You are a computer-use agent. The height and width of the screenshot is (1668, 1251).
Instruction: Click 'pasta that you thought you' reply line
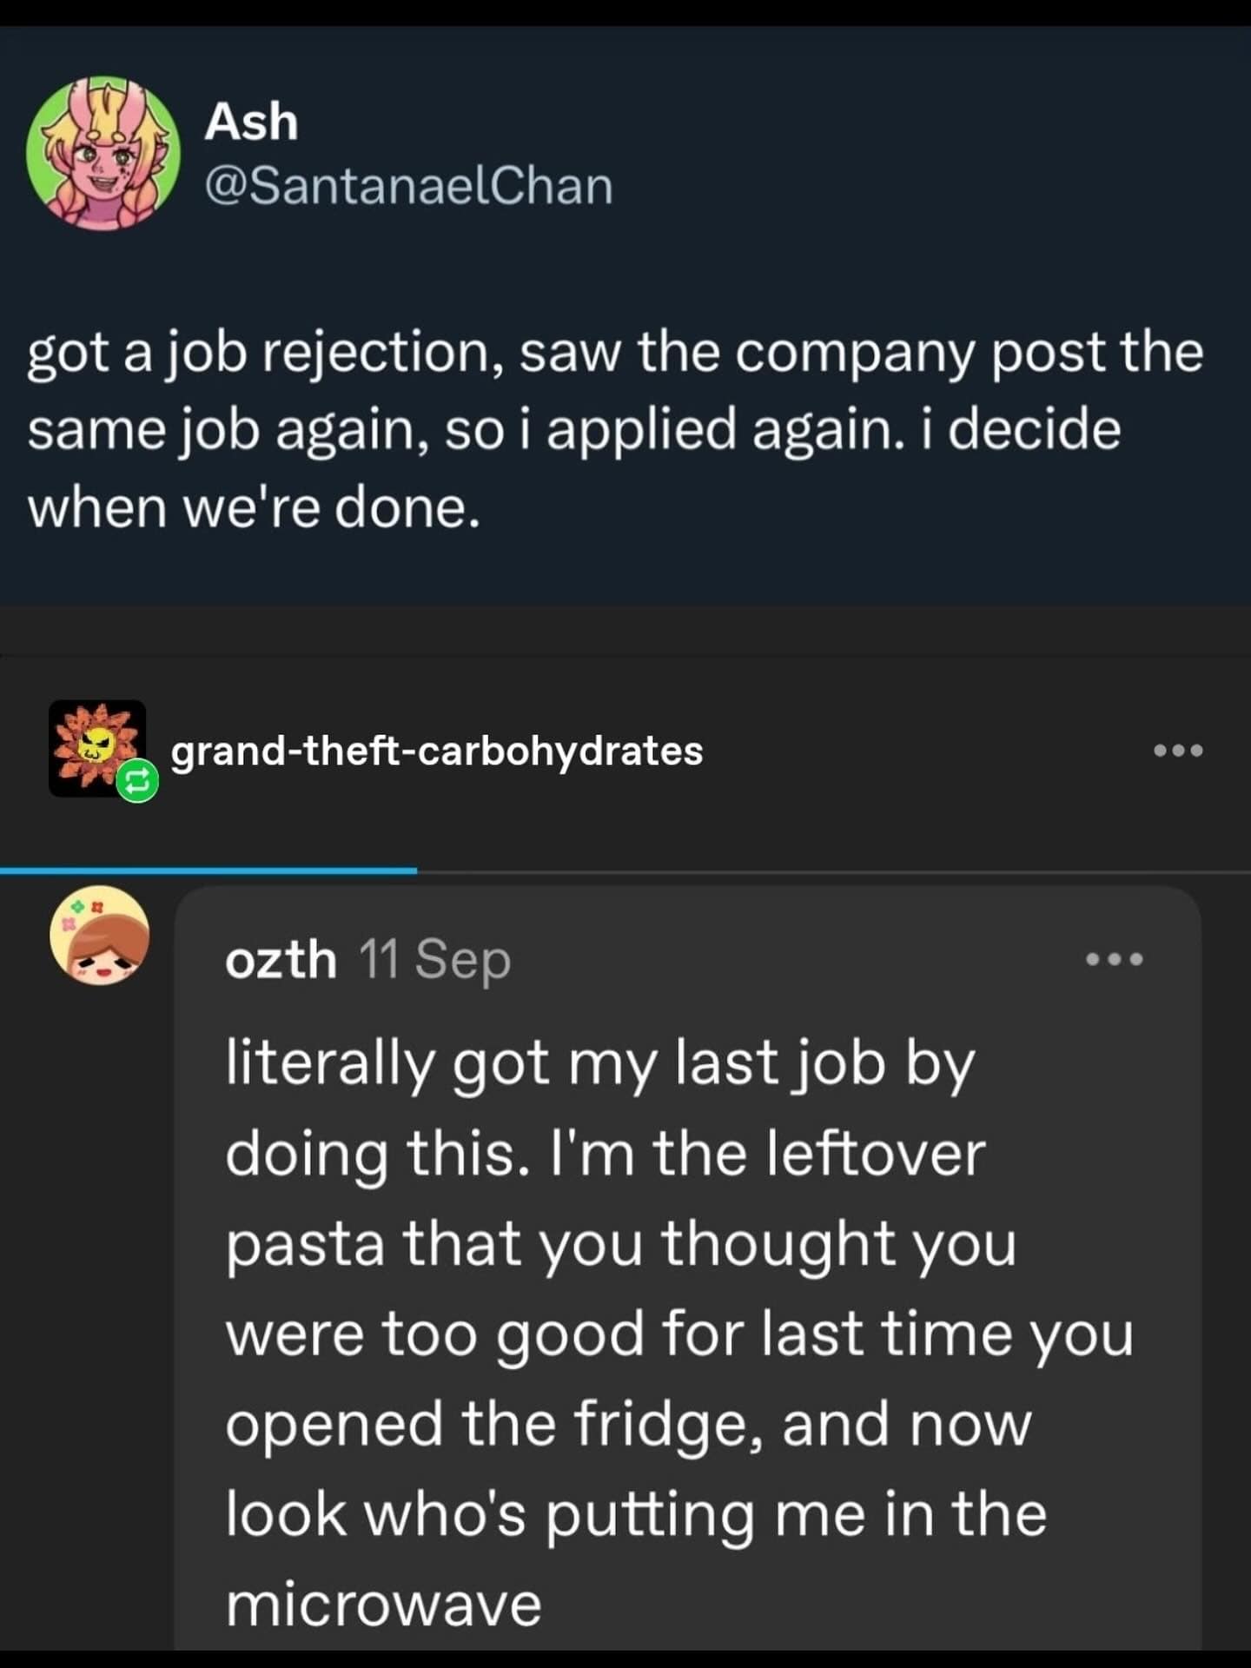coord(620,1244)
